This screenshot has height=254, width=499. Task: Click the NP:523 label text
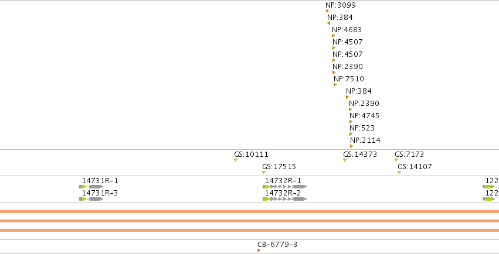click(x=362, y=128)
